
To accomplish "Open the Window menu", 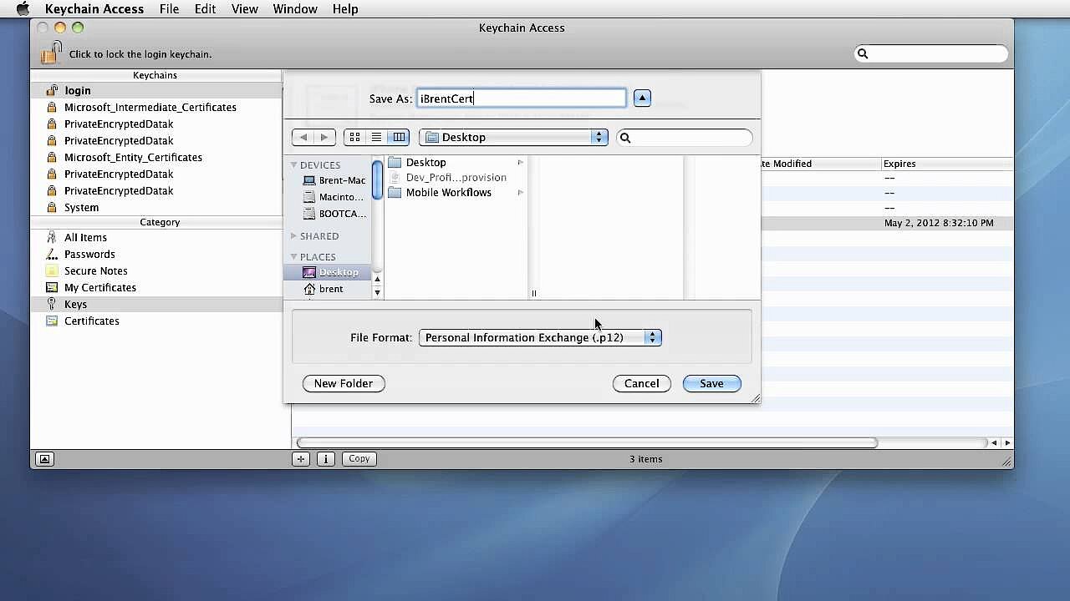I will click(x=295, y=9).
